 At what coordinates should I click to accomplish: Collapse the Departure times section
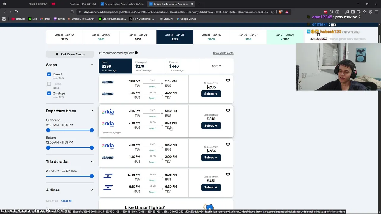[92, 111]
